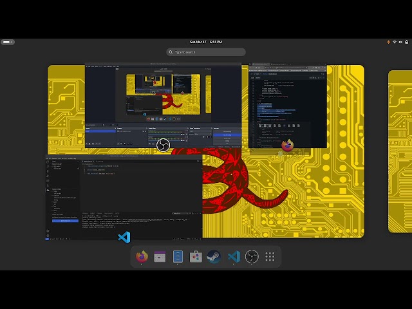
Task: Open the Manage gear in VS Code
Action: 48,236
